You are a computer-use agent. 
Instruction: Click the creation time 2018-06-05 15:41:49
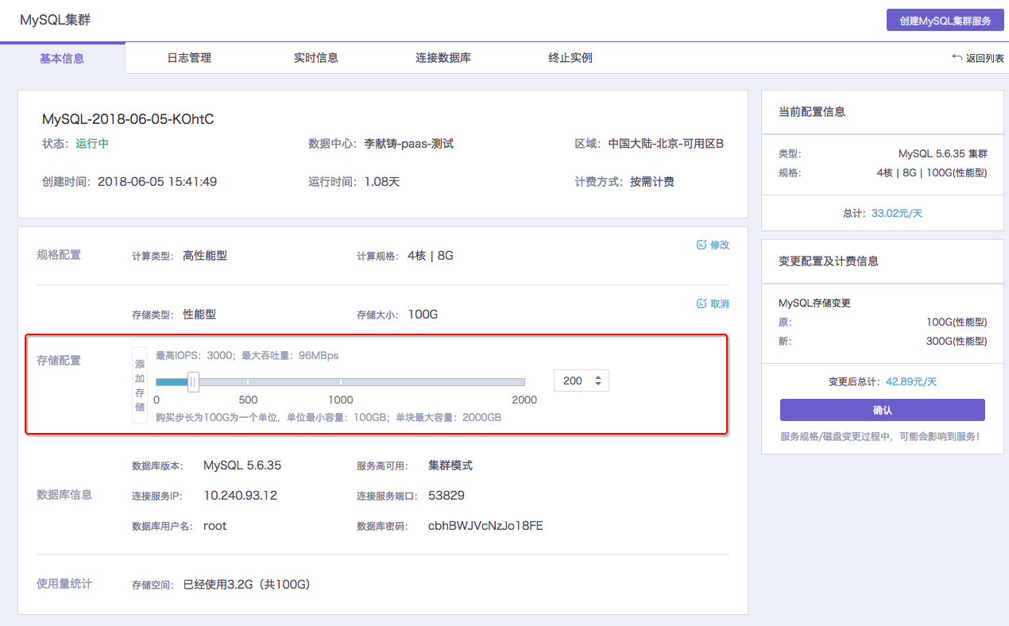coord(157,182)
